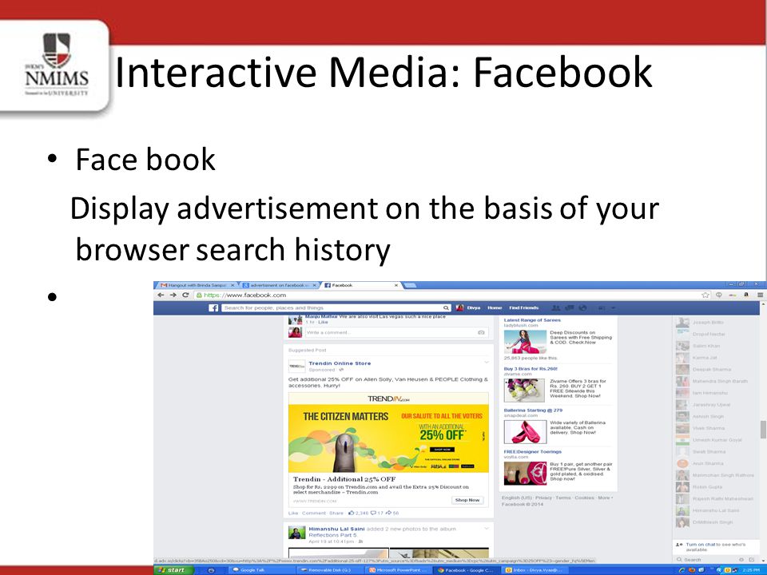
Task: Click Comment under Trendin post
Action: pos(313,513)
